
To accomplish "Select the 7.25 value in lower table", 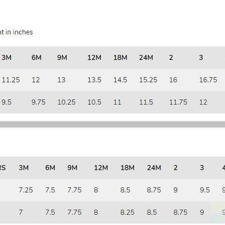I will [26, 190].
